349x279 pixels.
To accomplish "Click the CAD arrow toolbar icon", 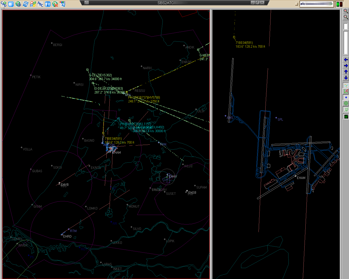I will point(4,4).
